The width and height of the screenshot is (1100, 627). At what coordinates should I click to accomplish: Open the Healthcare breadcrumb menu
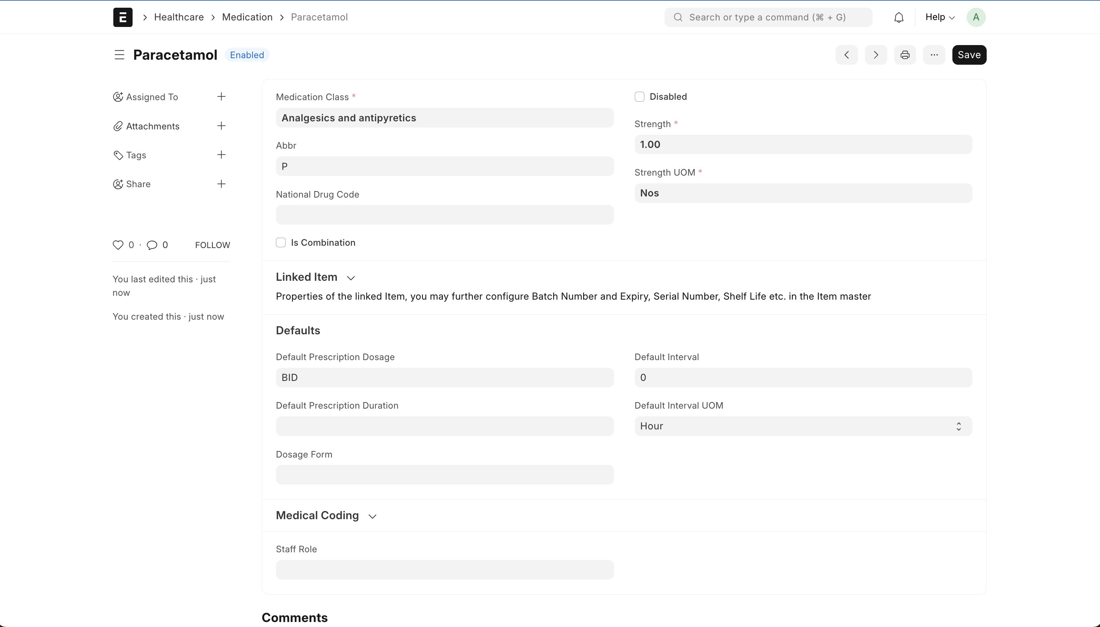pyautogui.click(x=178, y=17)
